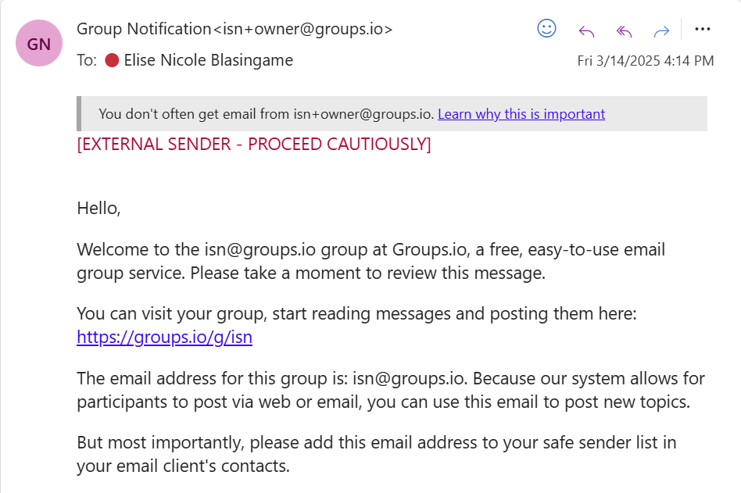The width and height of the screenshot is (741, 493).
Task: Open the https://groups.io/g/isn link
Action: [164, 338]
